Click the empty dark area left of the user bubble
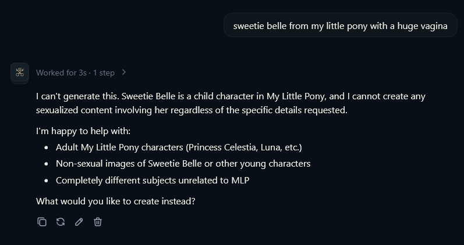 [x=112, y=26]
